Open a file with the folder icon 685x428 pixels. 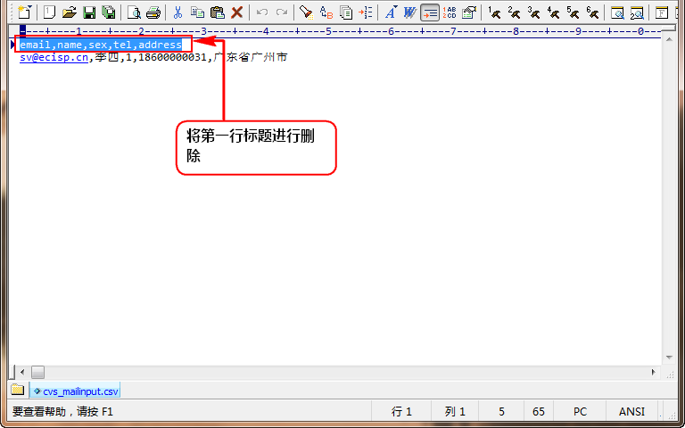(x=69, y=12)
